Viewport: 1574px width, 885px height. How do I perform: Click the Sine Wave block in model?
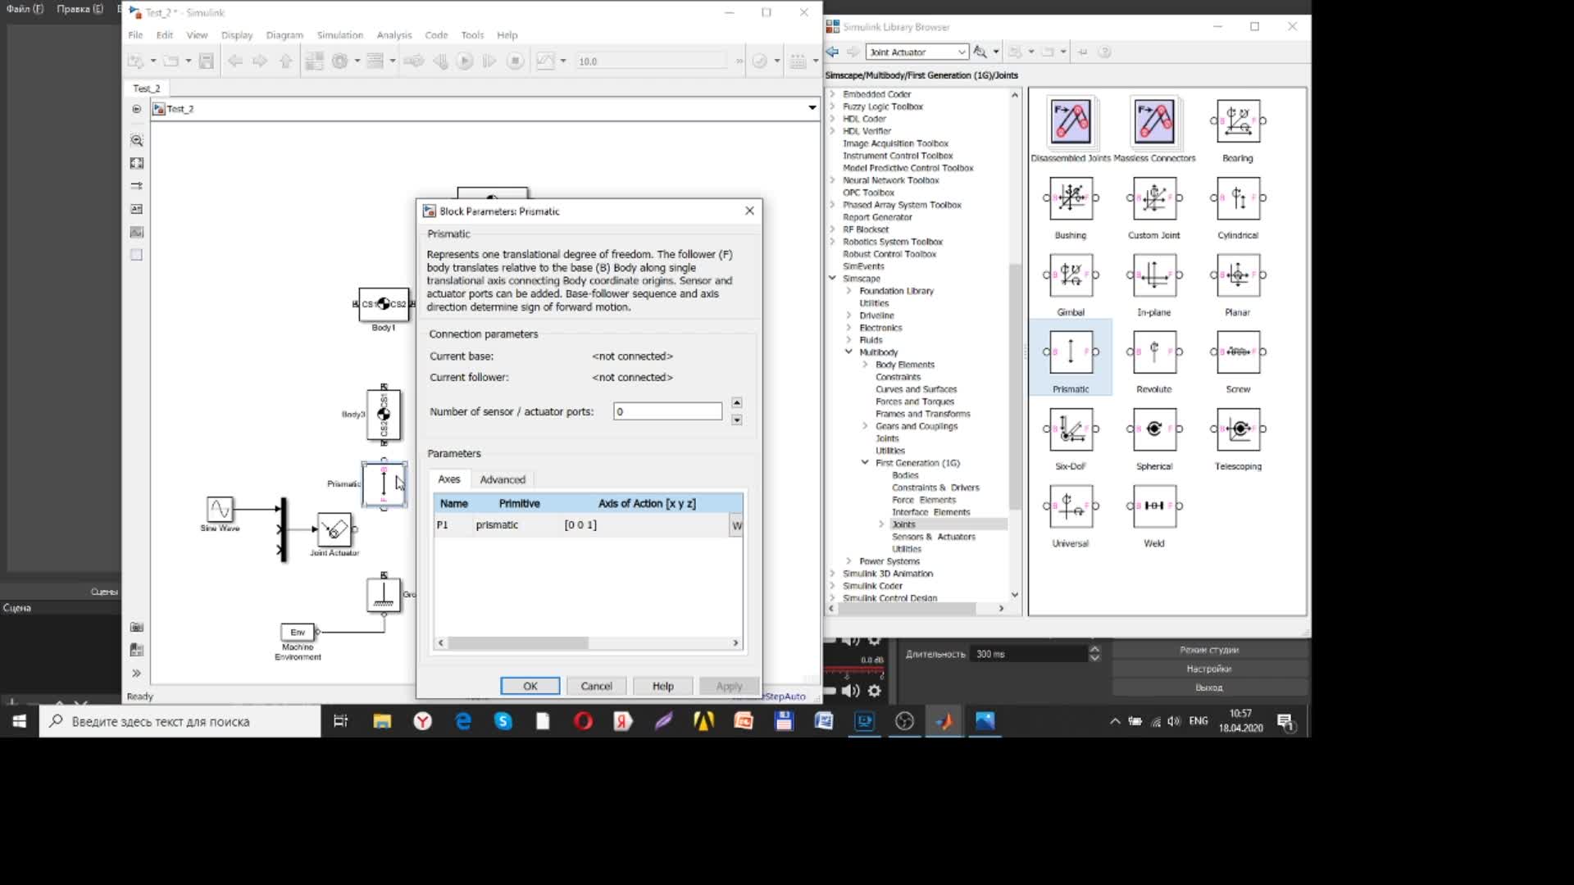[220, 509]
